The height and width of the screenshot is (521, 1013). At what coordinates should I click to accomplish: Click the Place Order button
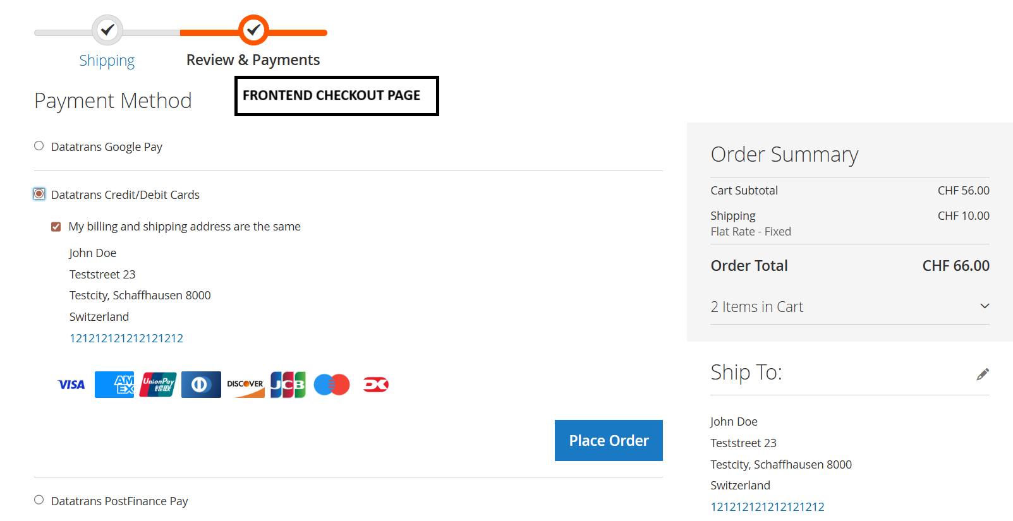click(608, 440)
